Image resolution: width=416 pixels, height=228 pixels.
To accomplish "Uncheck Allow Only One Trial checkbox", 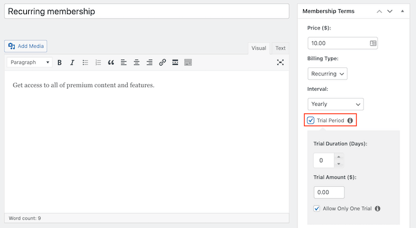I will pos(316,208).
